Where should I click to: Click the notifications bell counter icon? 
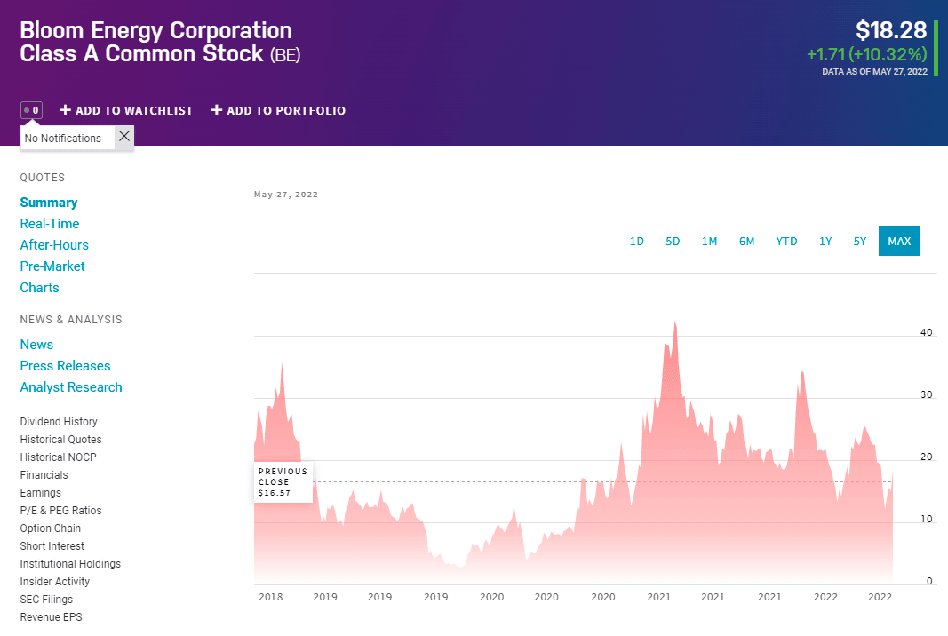click(31, 110)
